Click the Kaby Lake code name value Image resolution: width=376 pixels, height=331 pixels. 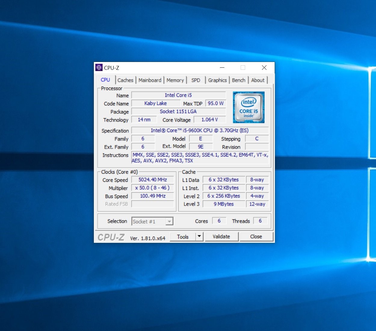pos(156,103)
